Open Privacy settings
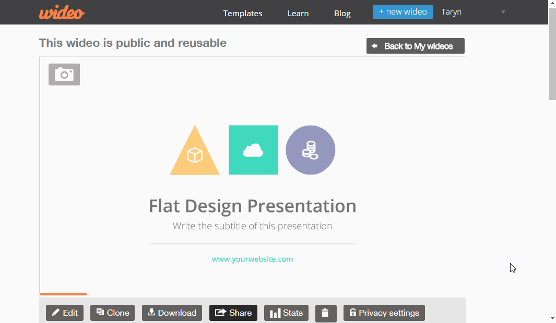556x323 pixels. (384, 313)
